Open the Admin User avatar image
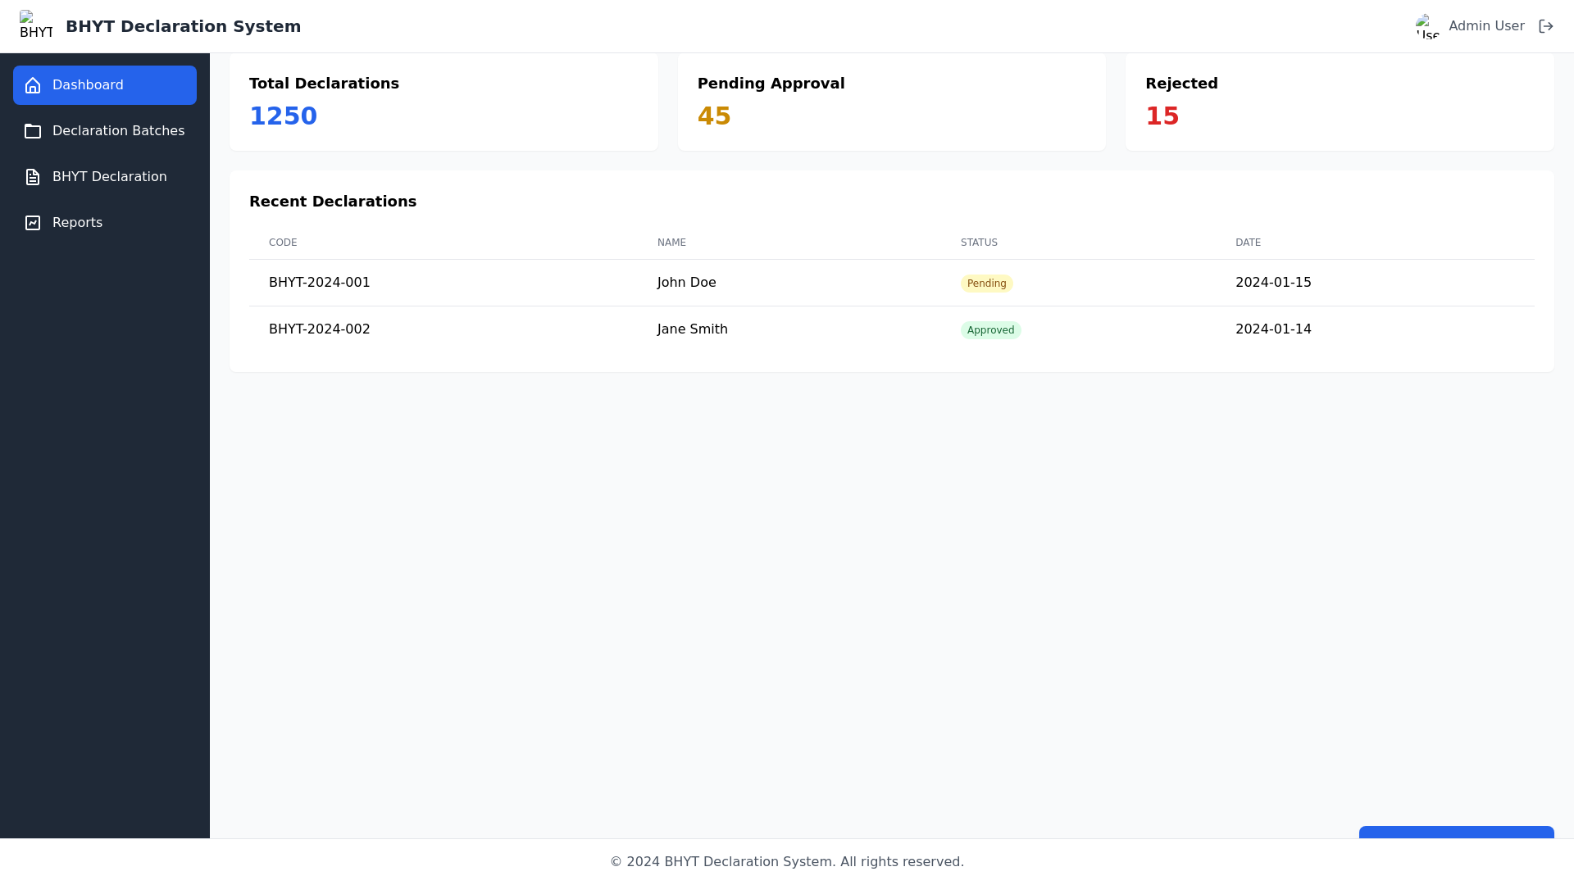 [1427, 25]
